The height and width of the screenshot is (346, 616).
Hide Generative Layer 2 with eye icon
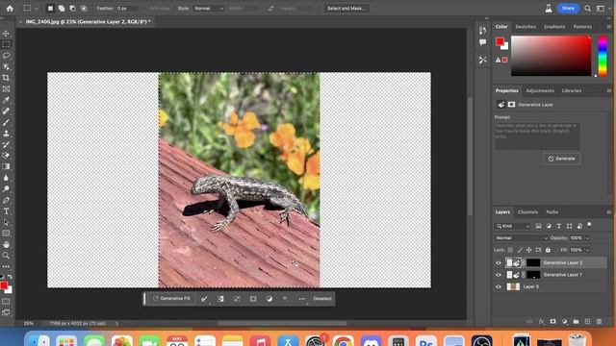[499, 262]
